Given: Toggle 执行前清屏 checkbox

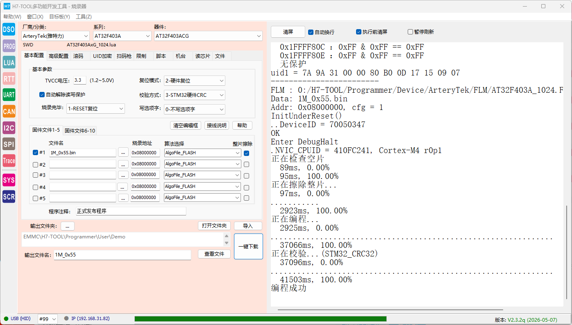Looking at the screenshot, I should 359,32.
